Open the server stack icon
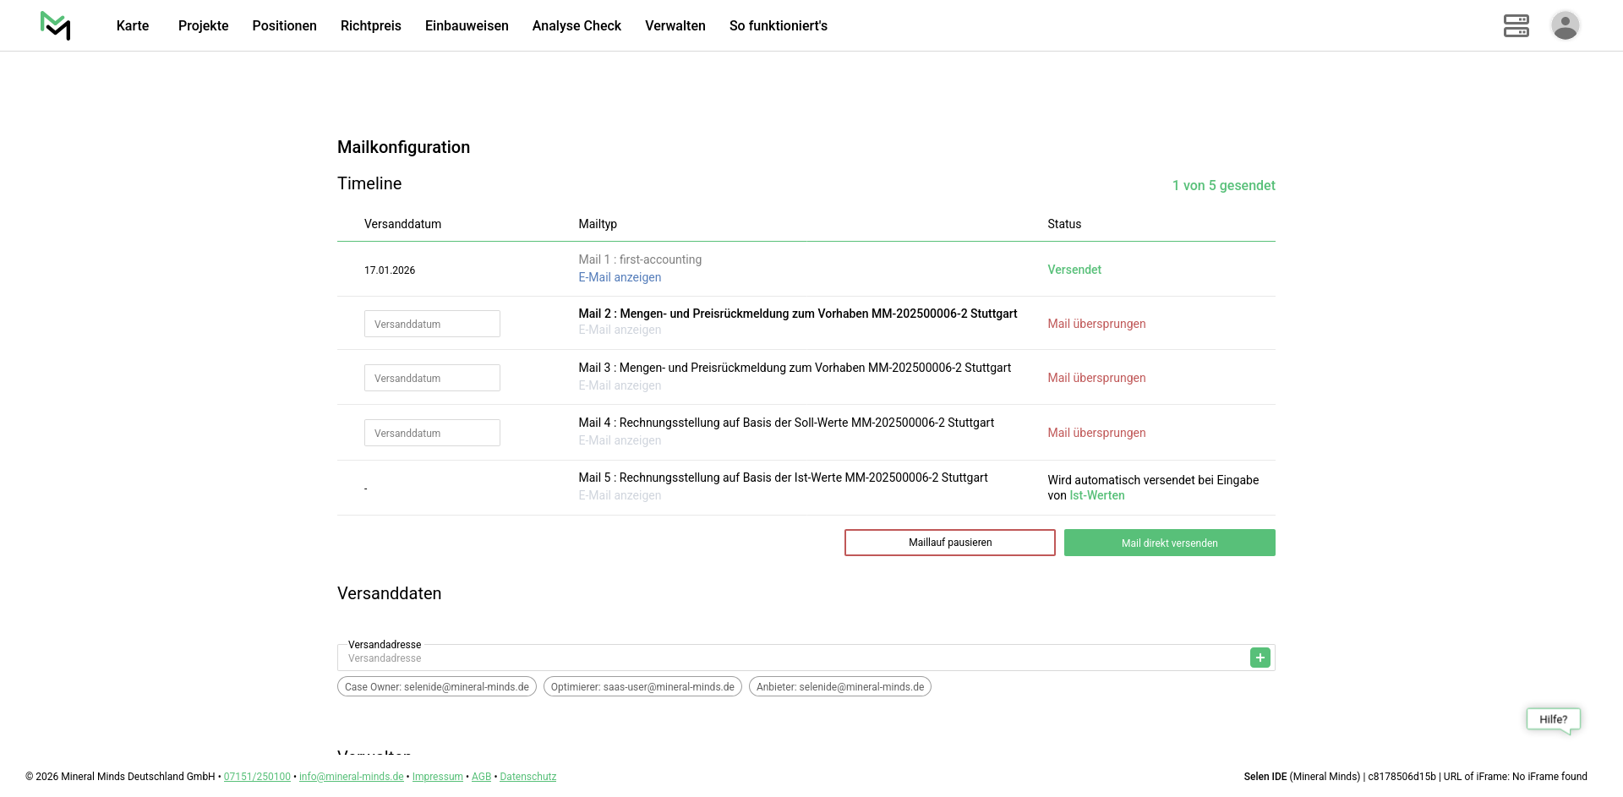 (x=1516, y=25)
